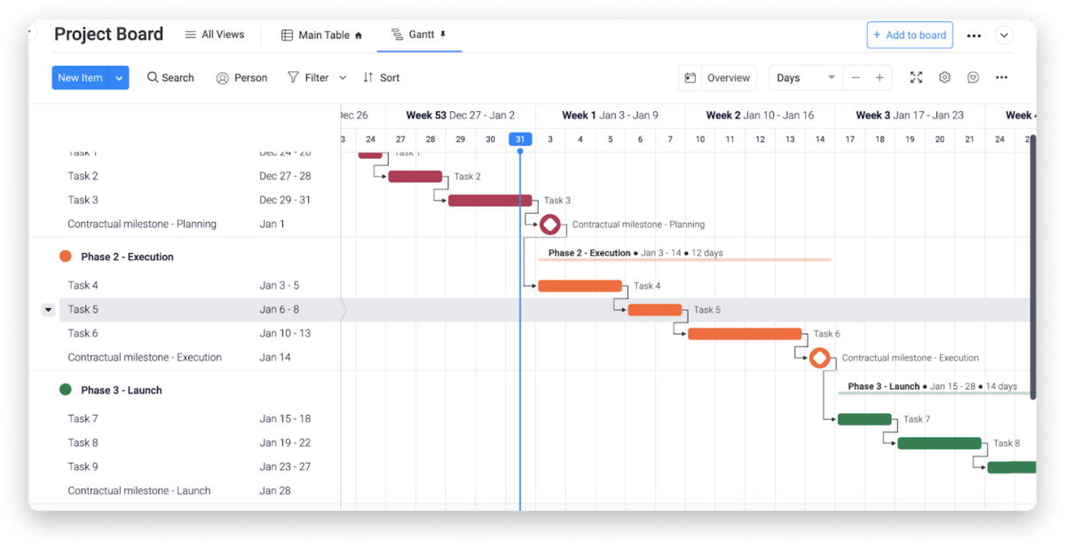Expand the circular chevron in top-right corner
This screenshot has height=548, width=1065.
(x=1004, y=36)
